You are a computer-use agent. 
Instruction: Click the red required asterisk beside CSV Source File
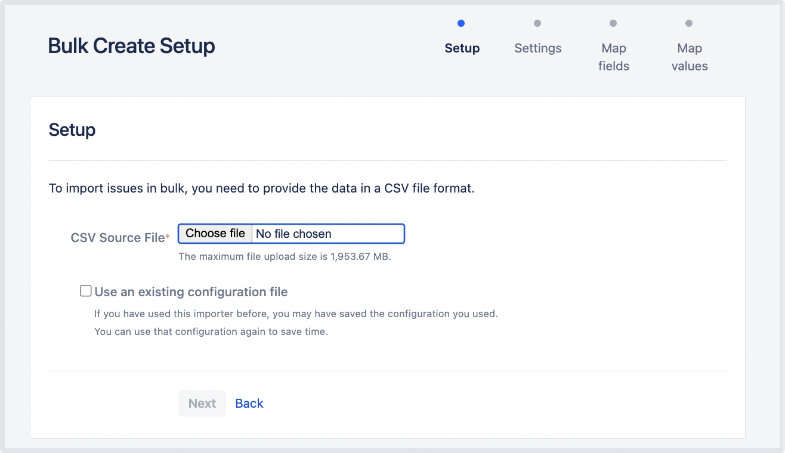tap(168, 237)
